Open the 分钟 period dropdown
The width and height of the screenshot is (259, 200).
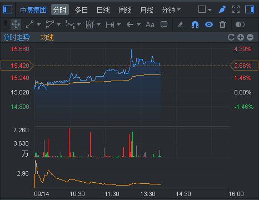[171, 10]
